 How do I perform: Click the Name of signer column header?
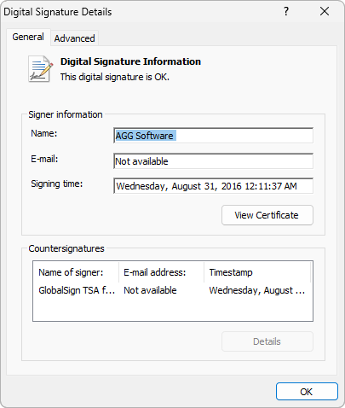coord(76,272)
